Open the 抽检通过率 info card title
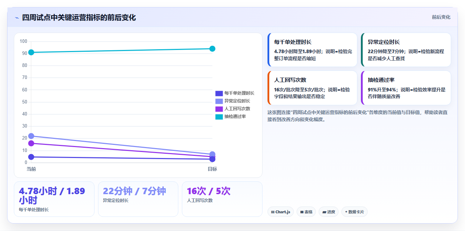 381,80
